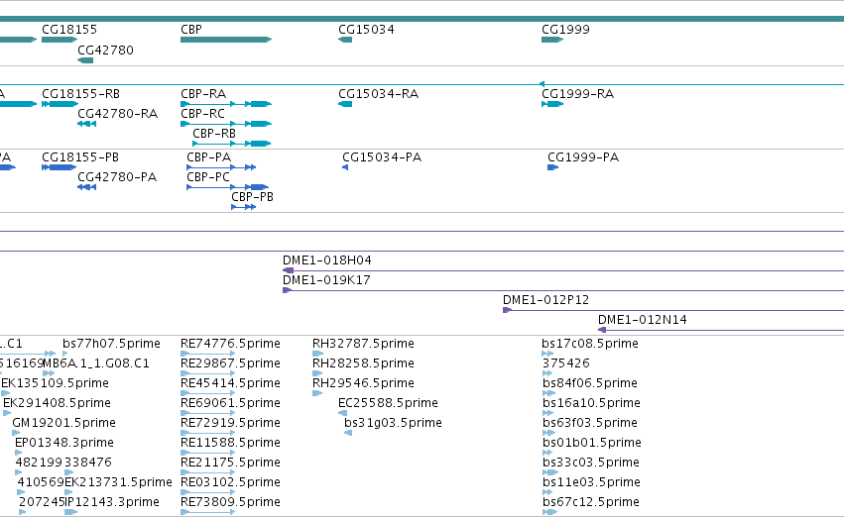
Task: Select the GM19201.5prime EST label
Action: coord(64,423)
